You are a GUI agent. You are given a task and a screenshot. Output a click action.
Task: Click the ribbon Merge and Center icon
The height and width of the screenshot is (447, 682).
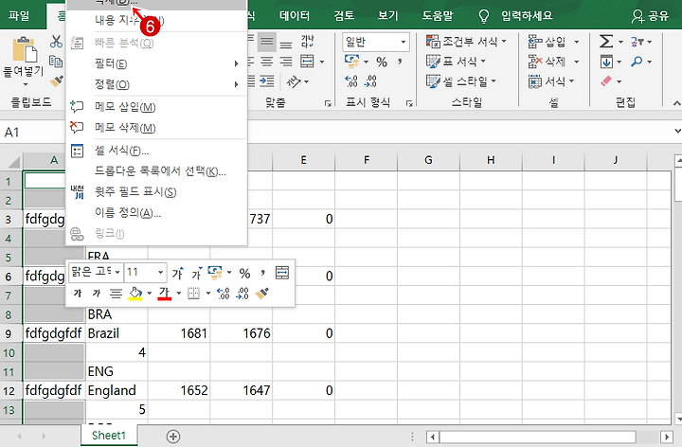[308, 62]
